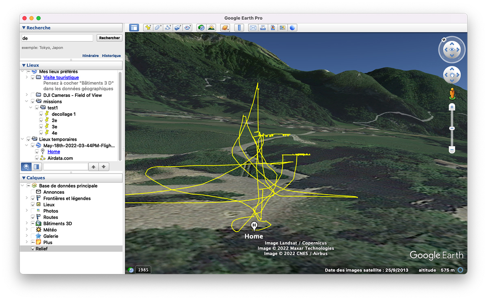487x300 pixels.
Task: Click the 1985 historical imagery year icon
Action: 142,270
